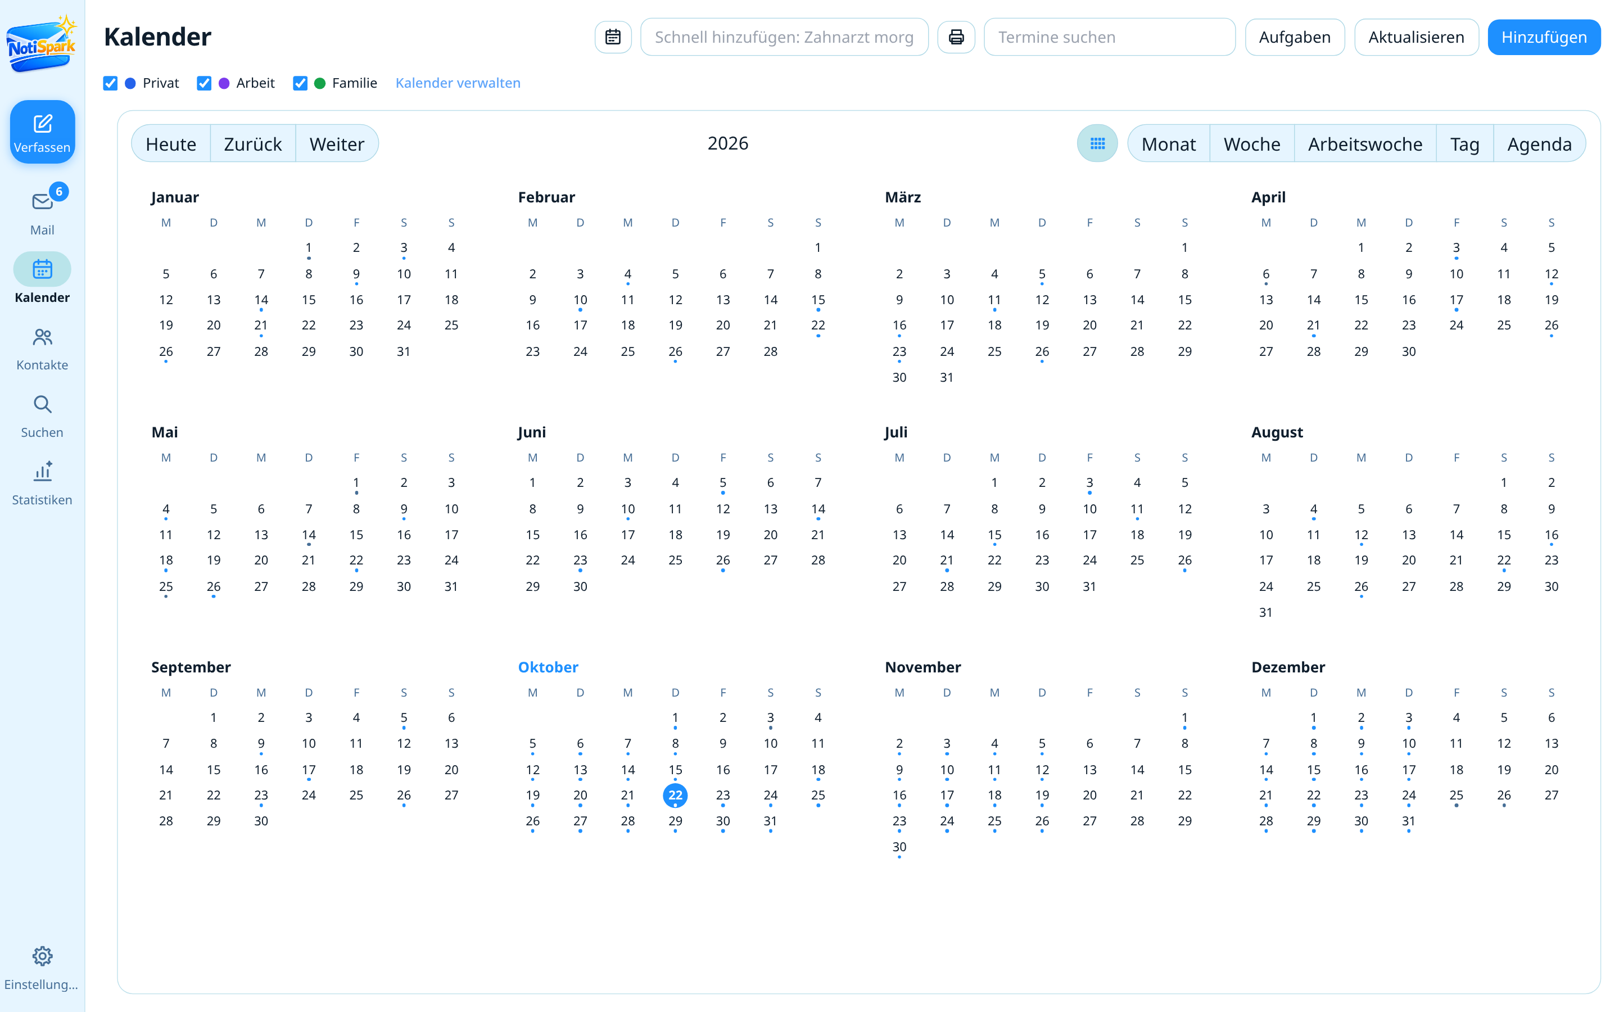The height and width of the screenshot is (1012, 1619).
Task: Open Statistiken in the sidebar
Action: point(42,484)
